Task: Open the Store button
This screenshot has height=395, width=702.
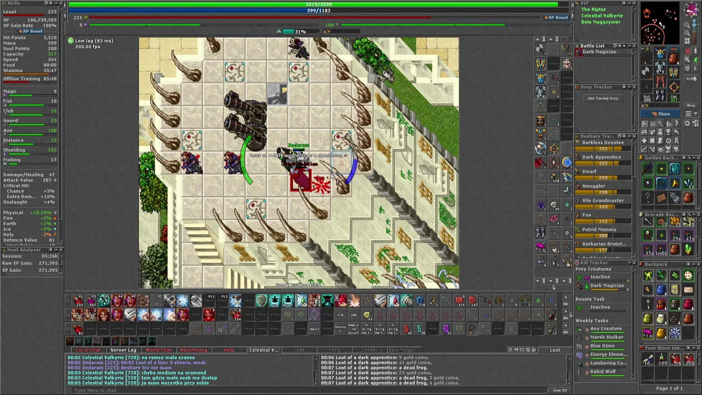Action: [x=660, y=114]
